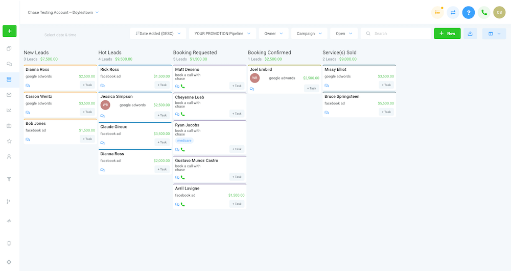Open the yellow task list icon

click(437, 13)
